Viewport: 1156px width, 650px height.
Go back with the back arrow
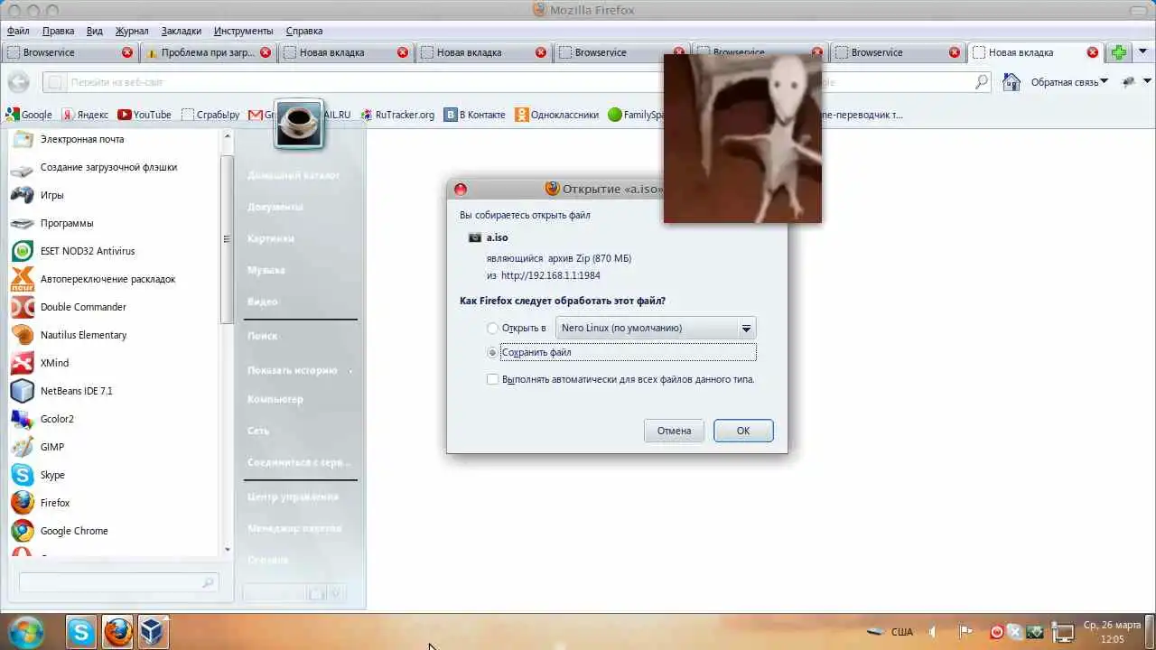18,82
